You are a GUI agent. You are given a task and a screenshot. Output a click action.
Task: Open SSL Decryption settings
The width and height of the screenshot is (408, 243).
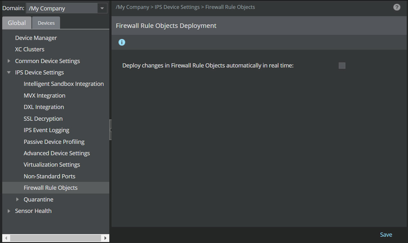pyautogui.click(x=43, y=119)
